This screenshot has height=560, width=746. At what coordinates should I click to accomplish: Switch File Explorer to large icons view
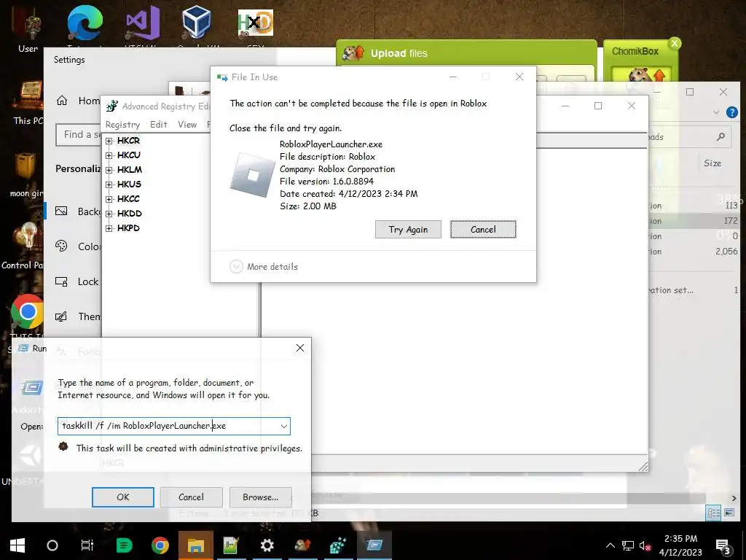(729, 513)
